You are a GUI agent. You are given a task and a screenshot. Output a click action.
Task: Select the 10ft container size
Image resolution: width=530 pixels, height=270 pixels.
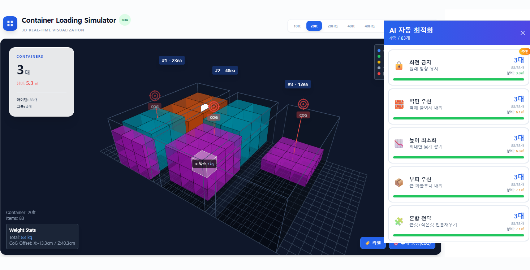tap(297, 26)
